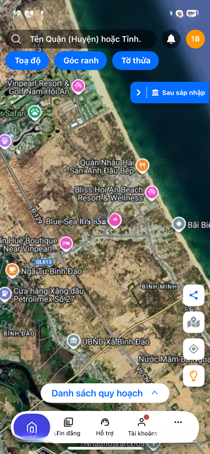
Task: Open the Tài khoản tab
Action: pos(141,427)
